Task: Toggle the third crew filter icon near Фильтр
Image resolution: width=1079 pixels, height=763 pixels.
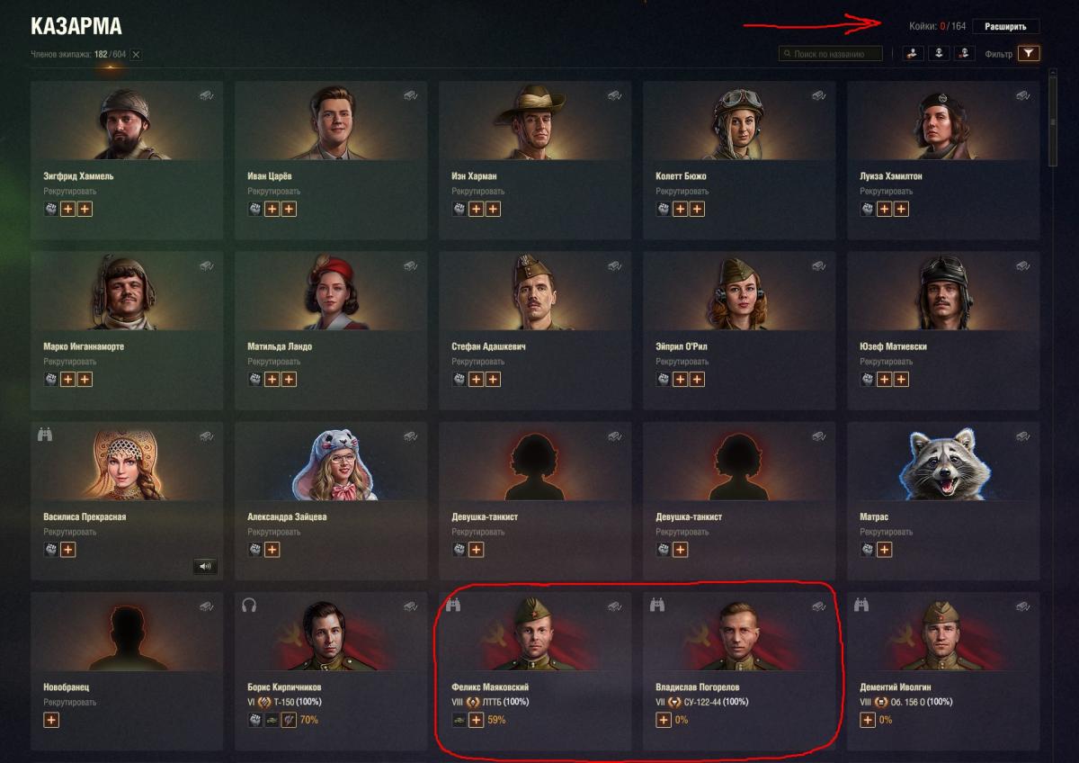Action: coord(965,53)
